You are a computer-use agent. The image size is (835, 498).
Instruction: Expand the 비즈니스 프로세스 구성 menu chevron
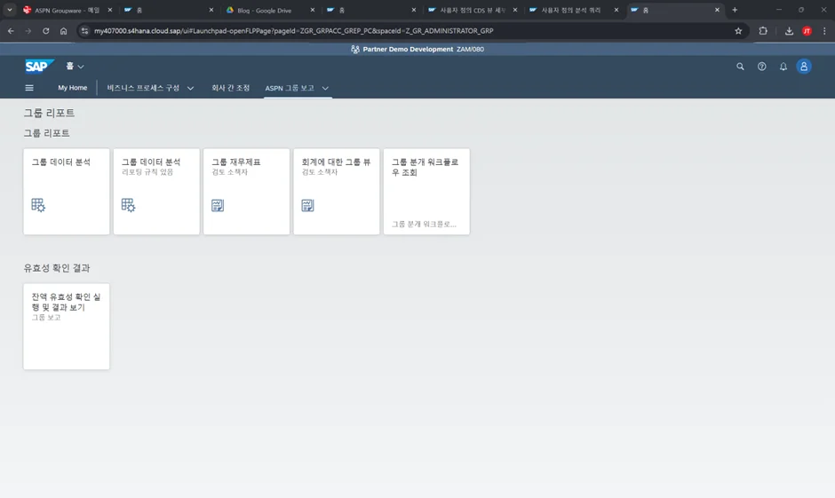pyautogui.click(x=190, y=89)
